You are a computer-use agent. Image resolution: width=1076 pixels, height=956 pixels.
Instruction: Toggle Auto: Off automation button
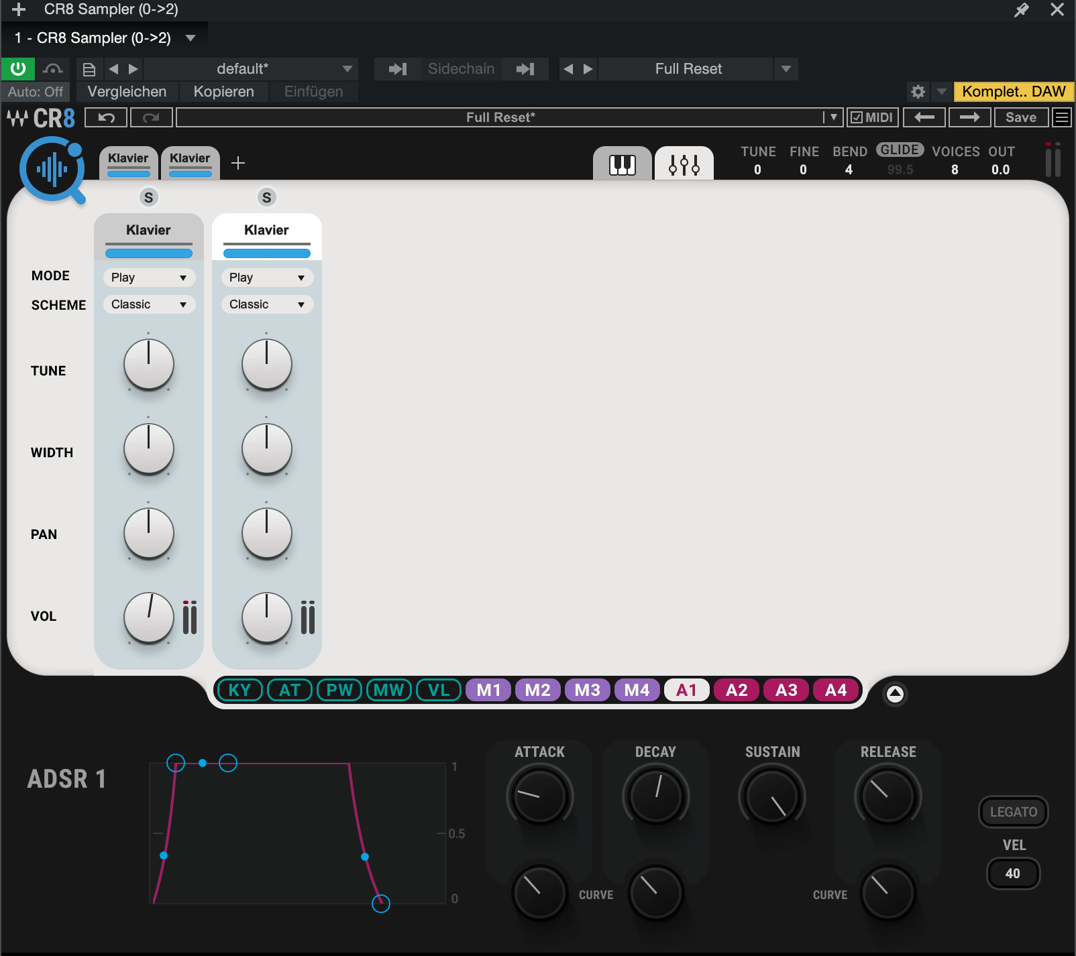36,92
